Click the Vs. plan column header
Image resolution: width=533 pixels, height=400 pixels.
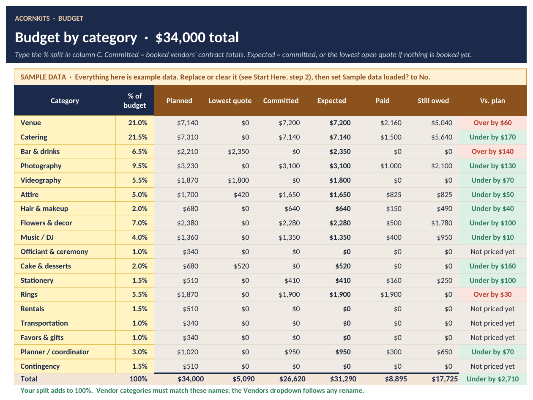pos(493,101)
